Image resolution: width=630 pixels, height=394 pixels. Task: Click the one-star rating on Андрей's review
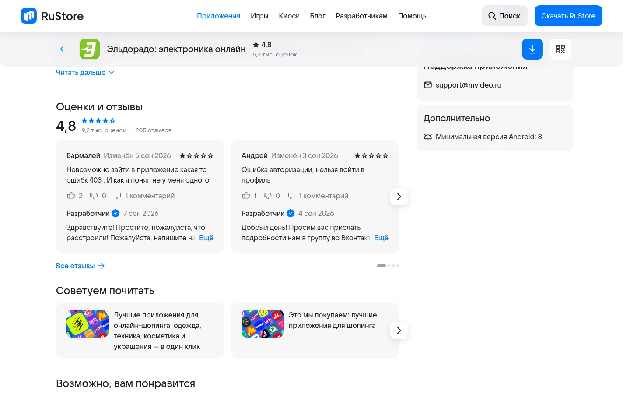(371, 155)
